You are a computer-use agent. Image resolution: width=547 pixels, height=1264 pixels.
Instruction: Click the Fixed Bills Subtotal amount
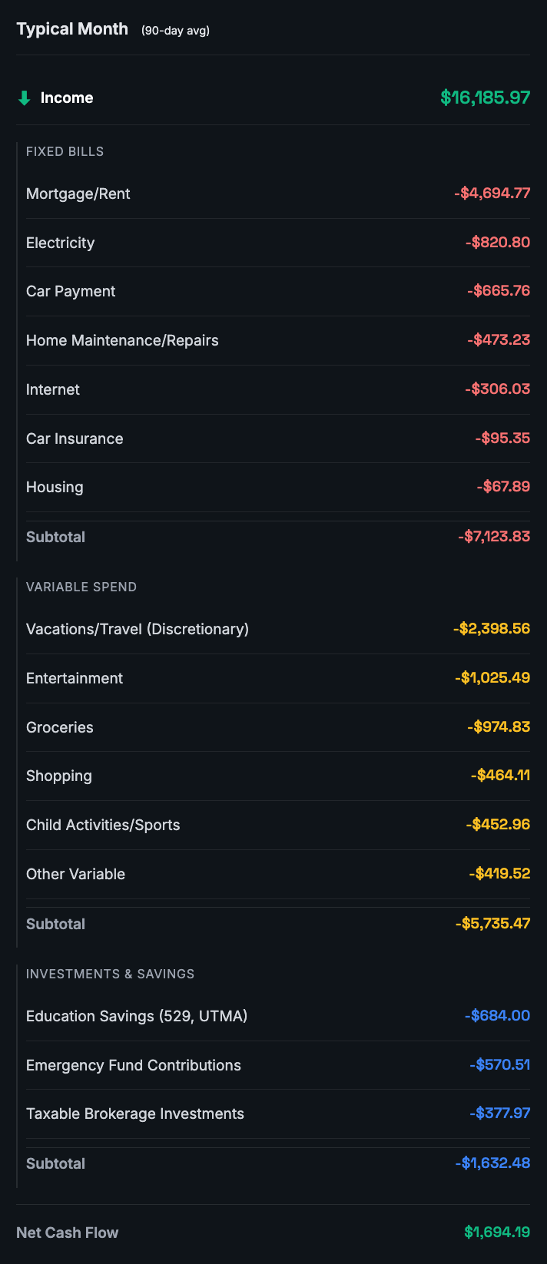tap(492, 536)
